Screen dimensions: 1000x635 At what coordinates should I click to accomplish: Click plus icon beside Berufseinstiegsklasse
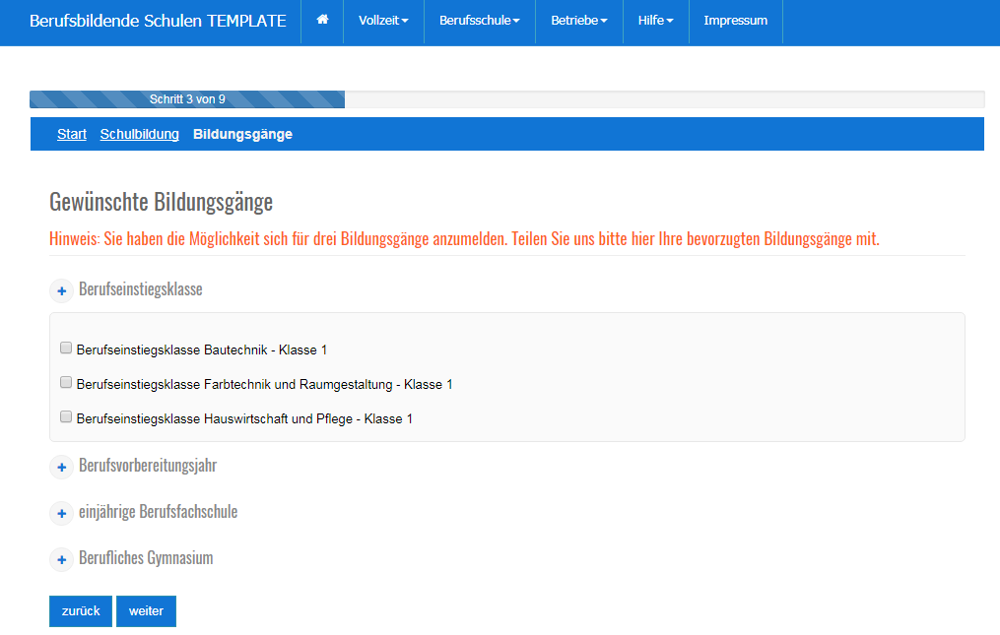pos(61,291)
